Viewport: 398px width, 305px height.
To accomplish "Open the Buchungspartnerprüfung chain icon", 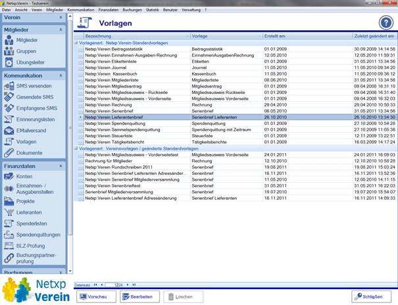I will click(9, 258).
